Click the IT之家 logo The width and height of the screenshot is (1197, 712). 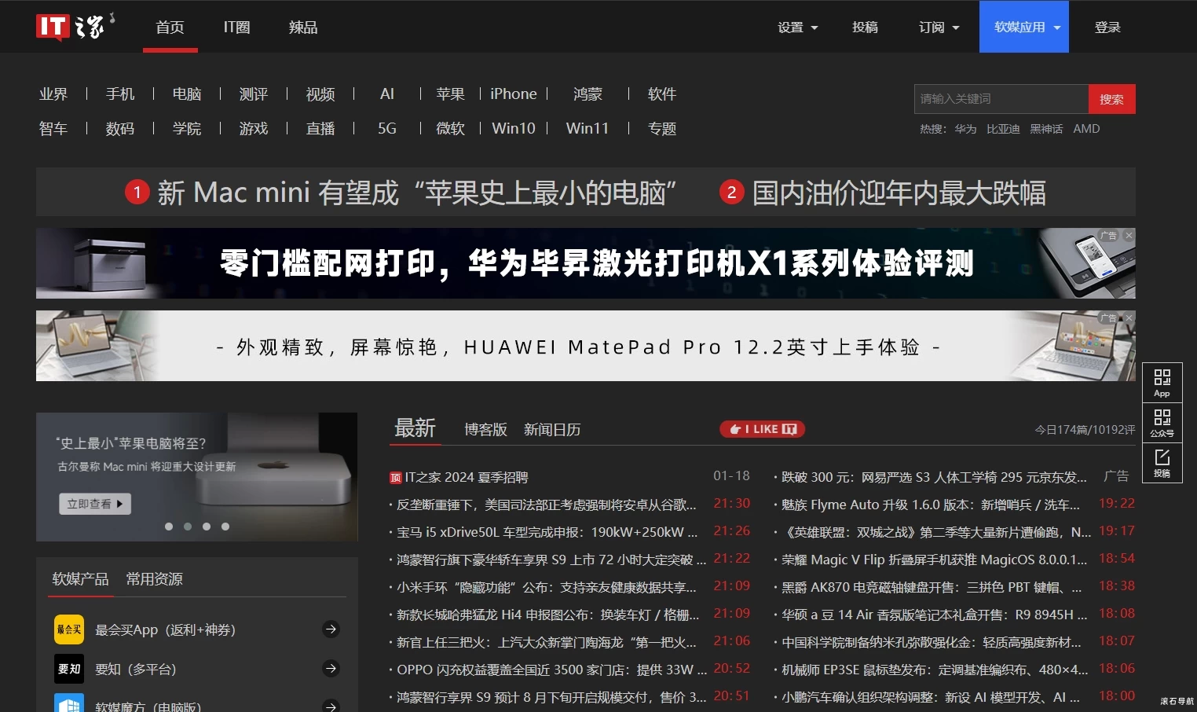pos(75,26)
